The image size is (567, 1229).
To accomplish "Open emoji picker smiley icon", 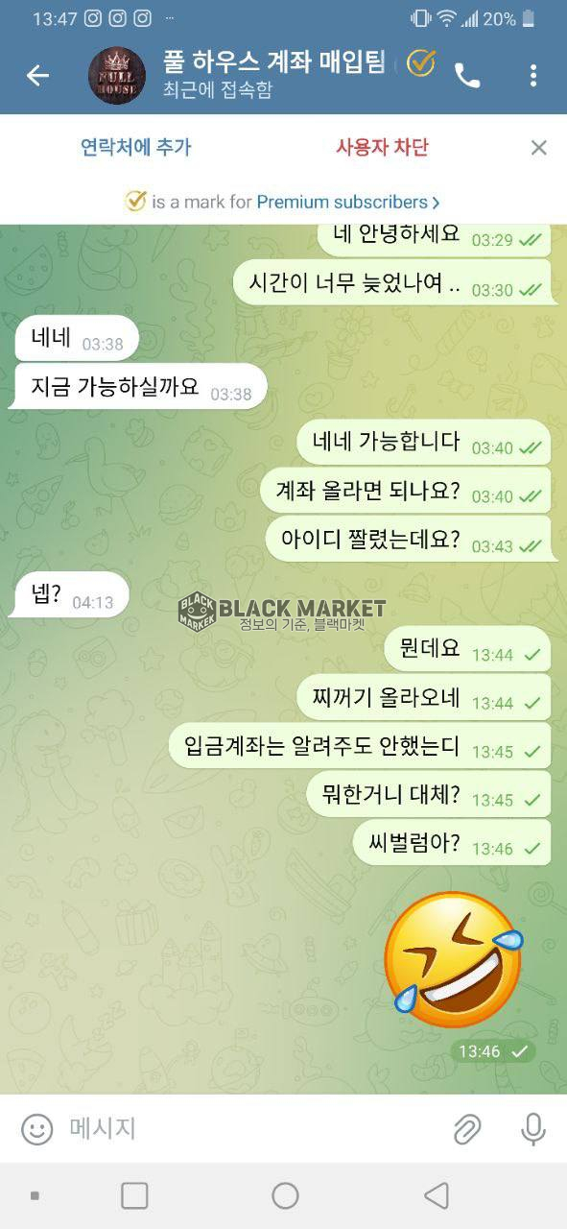I will [x=36, y=1128].
